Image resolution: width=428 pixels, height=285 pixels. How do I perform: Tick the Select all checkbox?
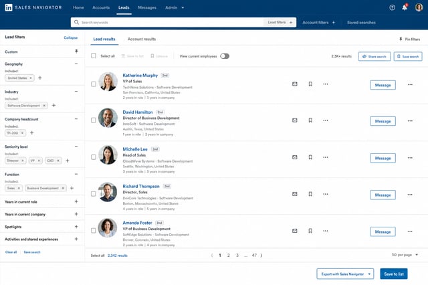pos(94,56)
